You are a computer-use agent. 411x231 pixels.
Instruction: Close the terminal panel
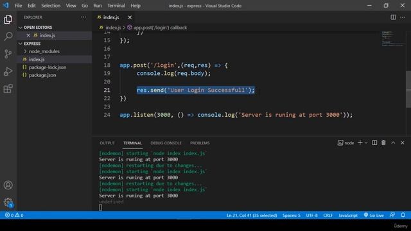tap(403, 142)
